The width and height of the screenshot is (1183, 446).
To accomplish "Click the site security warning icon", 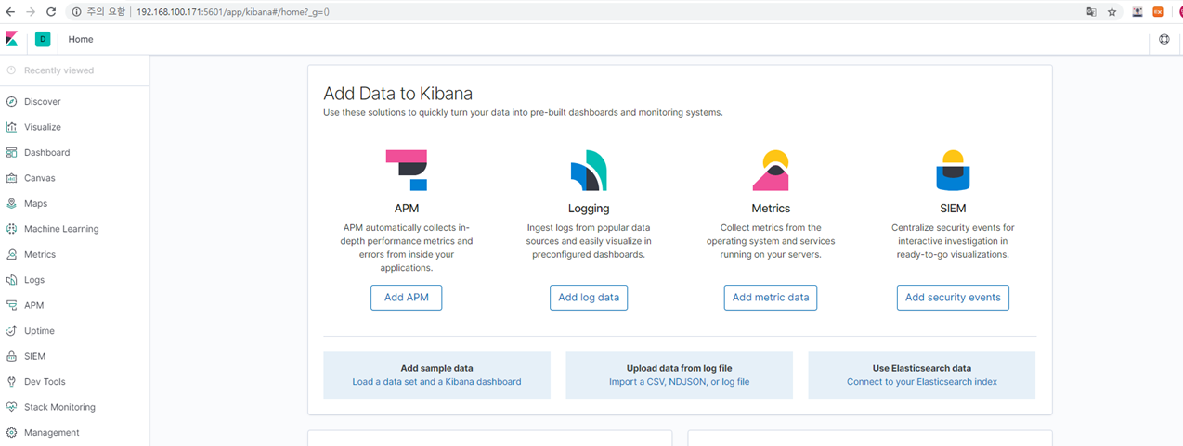I will 76,12.
